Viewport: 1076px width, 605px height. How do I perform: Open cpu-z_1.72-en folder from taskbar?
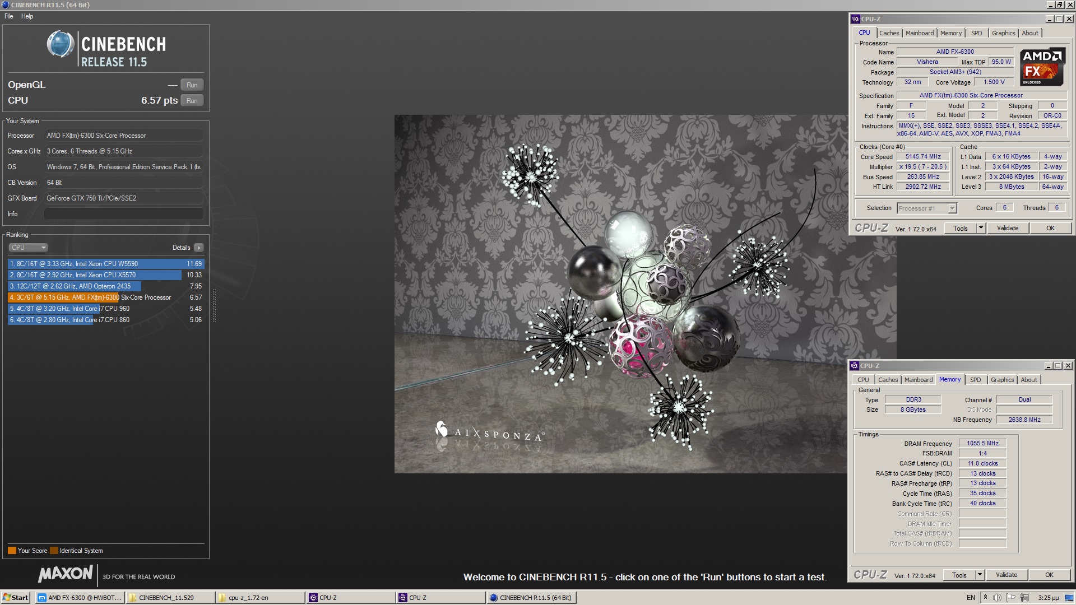[260, 598]
